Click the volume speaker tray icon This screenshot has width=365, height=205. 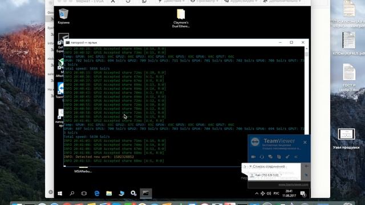point(269,194)
